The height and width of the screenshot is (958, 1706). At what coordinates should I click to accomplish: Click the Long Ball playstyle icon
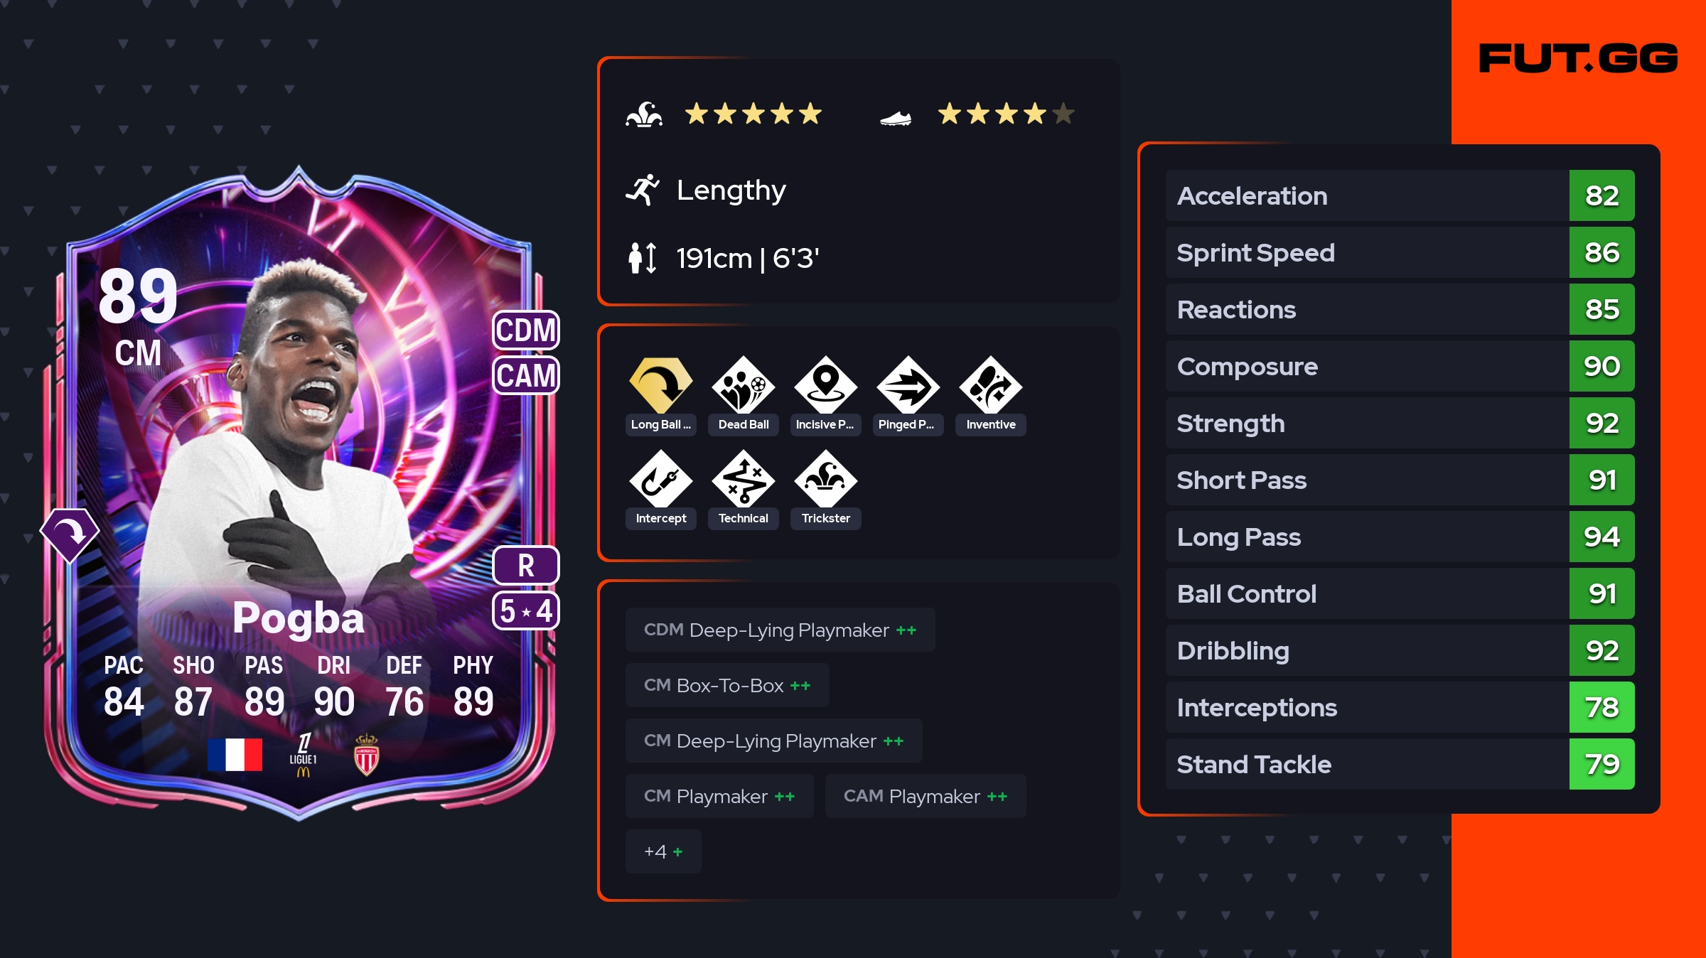(x=660, y=385)
